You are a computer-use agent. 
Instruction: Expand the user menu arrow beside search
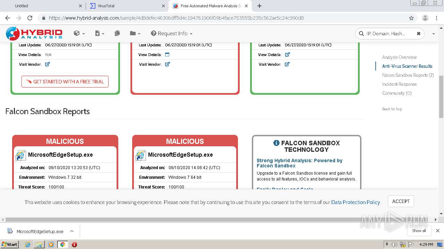pyautogui.click(x=433, y=34)
